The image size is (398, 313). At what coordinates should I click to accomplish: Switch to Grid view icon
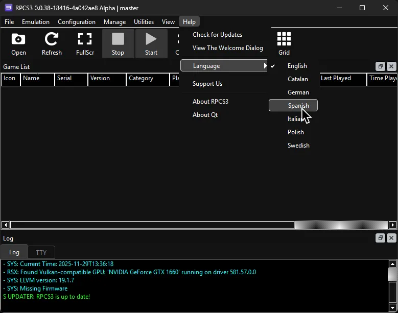pos(284,43)
